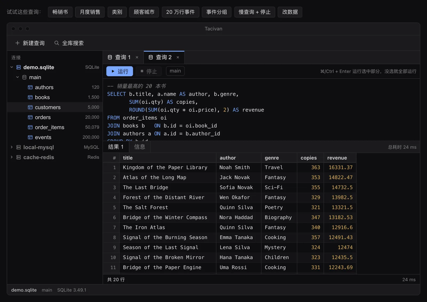Switch to the 查询 1 tab
427x302 pixels.
123,57
